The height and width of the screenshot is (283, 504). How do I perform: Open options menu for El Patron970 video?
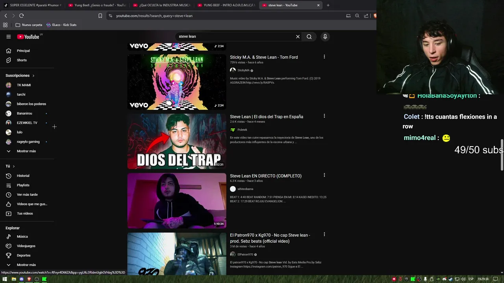(324, 234)
